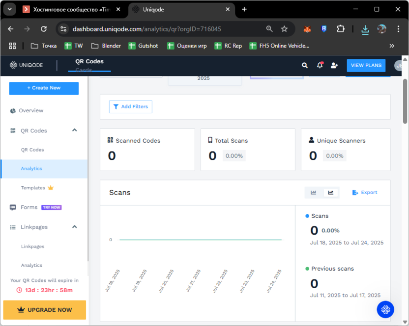Collapse the QR Codes sidebar section
The width and height of the screenshot is (409, 326).
75,130
